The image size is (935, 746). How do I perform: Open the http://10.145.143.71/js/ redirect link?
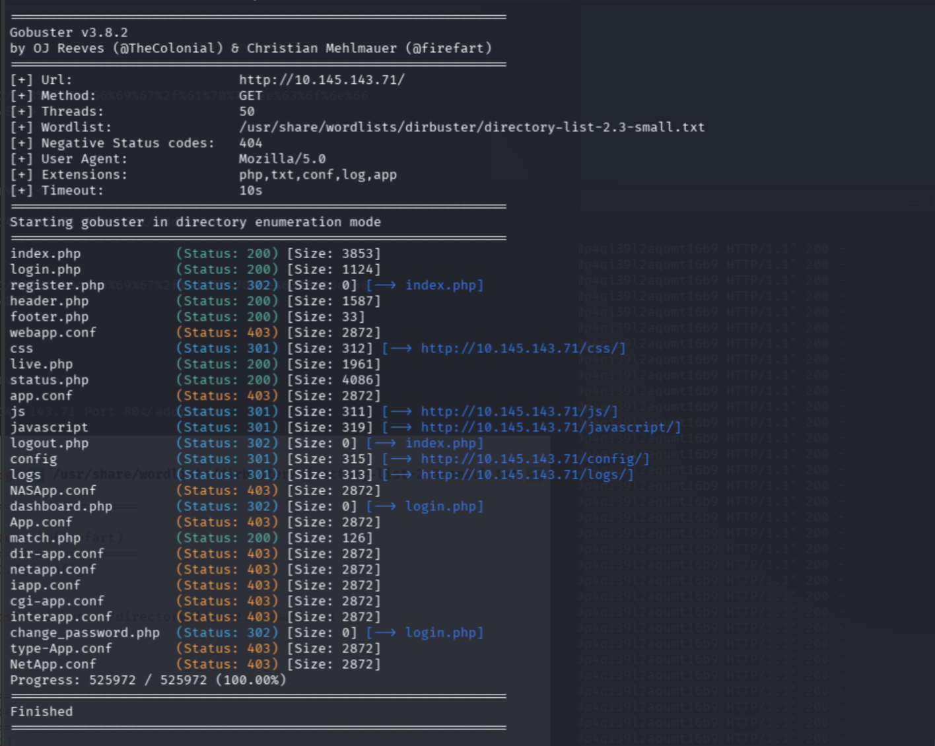pyautogui.click(x=516, y=412)
